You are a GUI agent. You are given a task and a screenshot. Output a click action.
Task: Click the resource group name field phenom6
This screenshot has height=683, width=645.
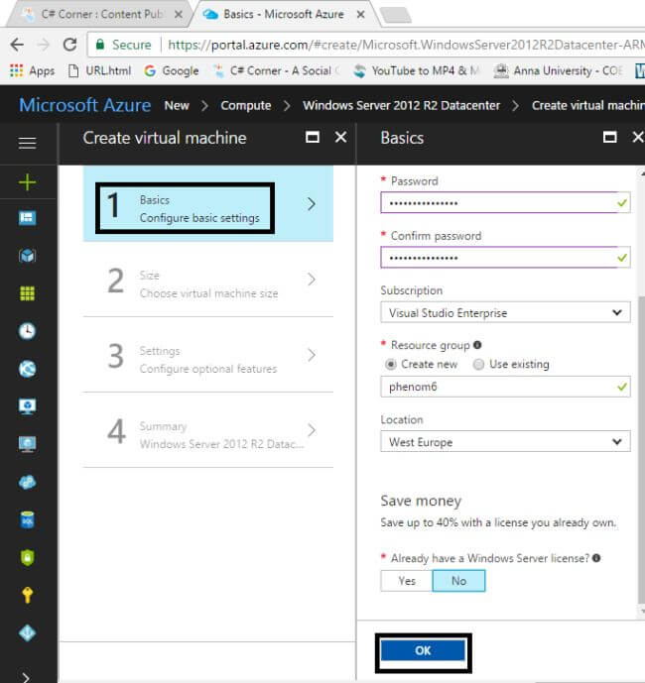505,387
